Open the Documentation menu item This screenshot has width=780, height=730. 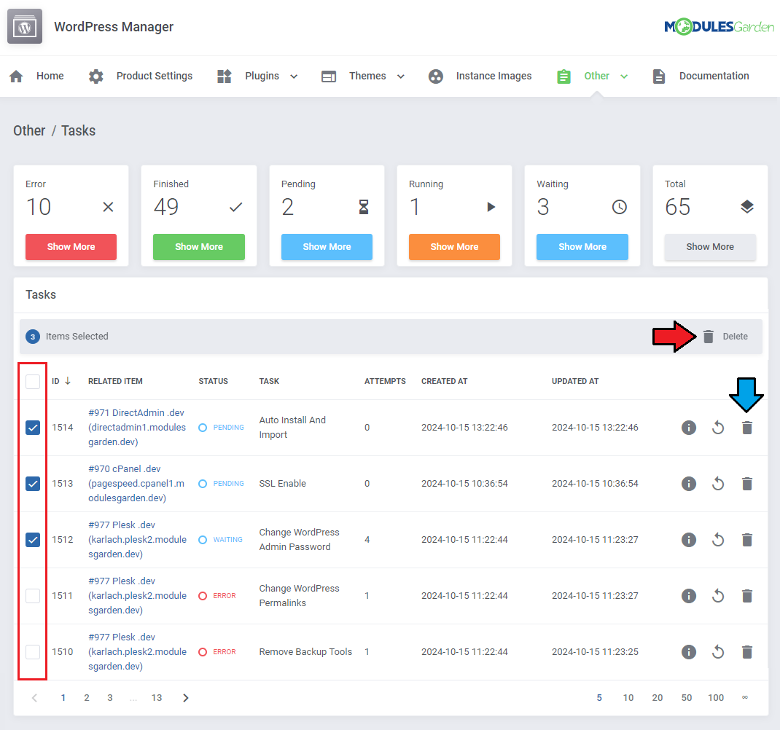[x=714, y=76]
